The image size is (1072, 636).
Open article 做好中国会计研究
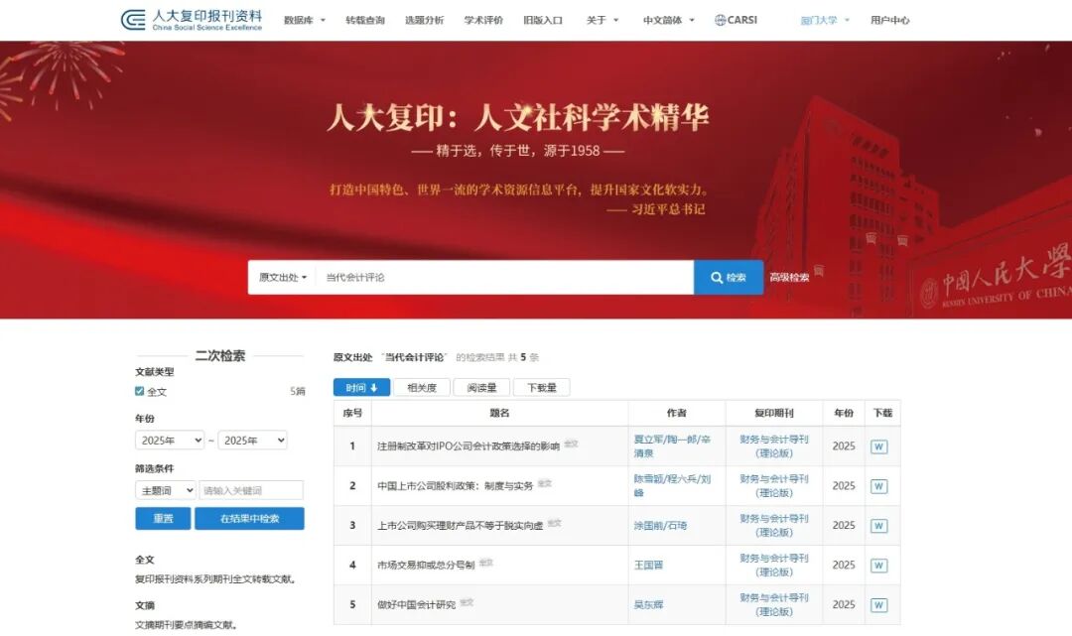pyautogui.click(x=416, y=604)
